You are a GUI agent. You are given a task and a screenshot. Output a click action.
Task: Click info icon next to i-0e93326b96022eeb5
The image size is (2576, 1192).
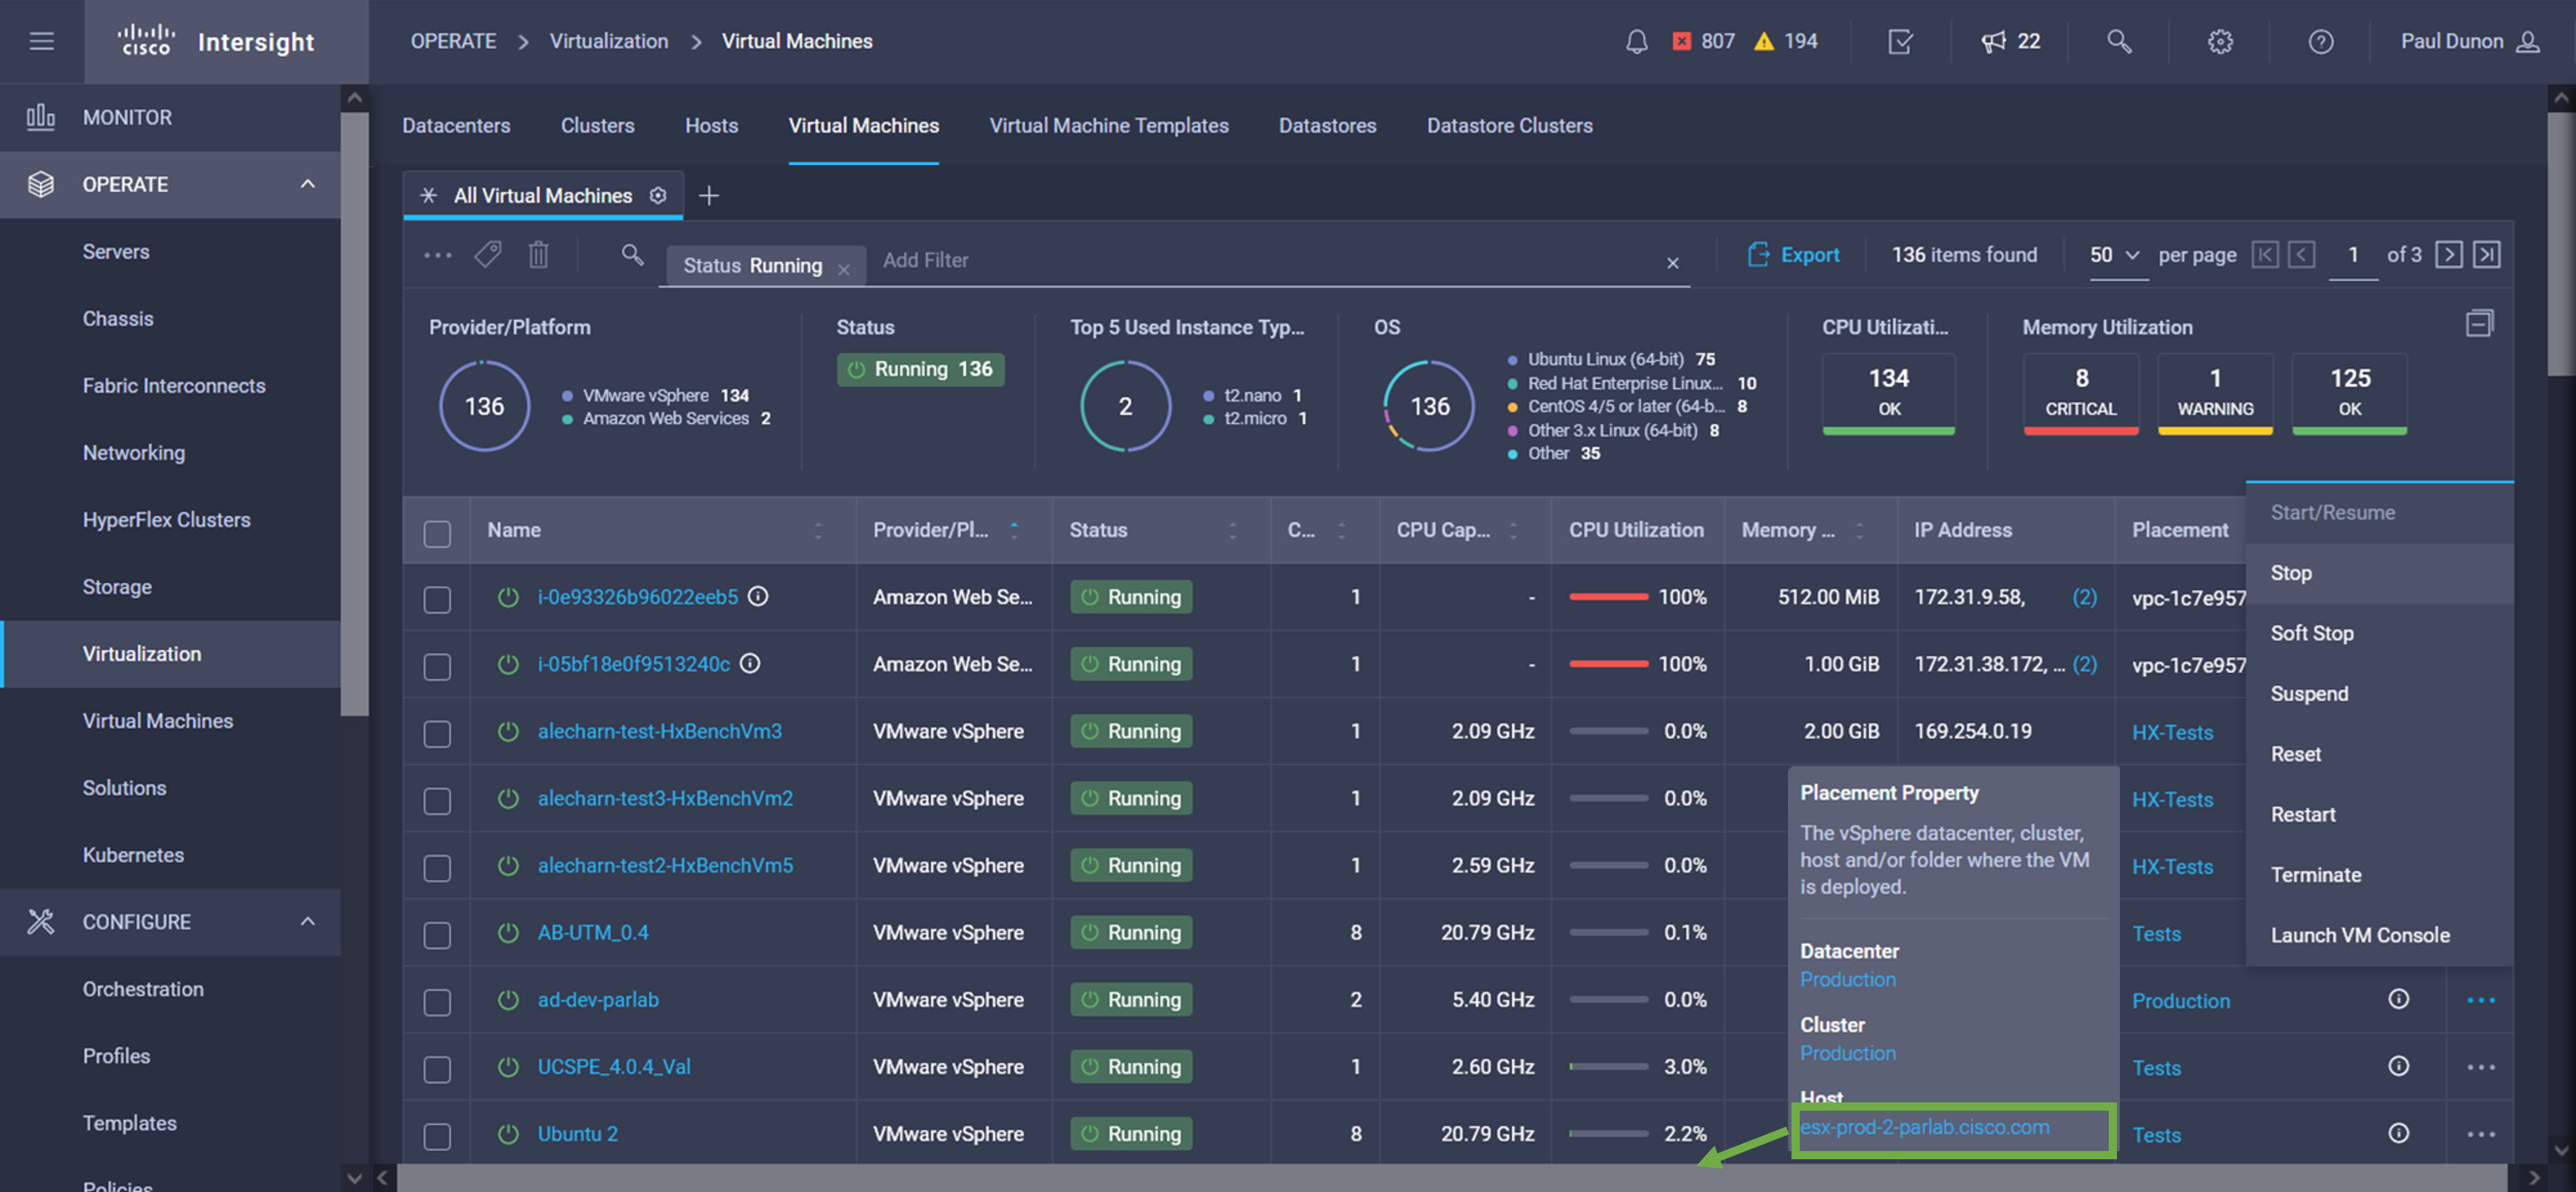coord(758,596)
